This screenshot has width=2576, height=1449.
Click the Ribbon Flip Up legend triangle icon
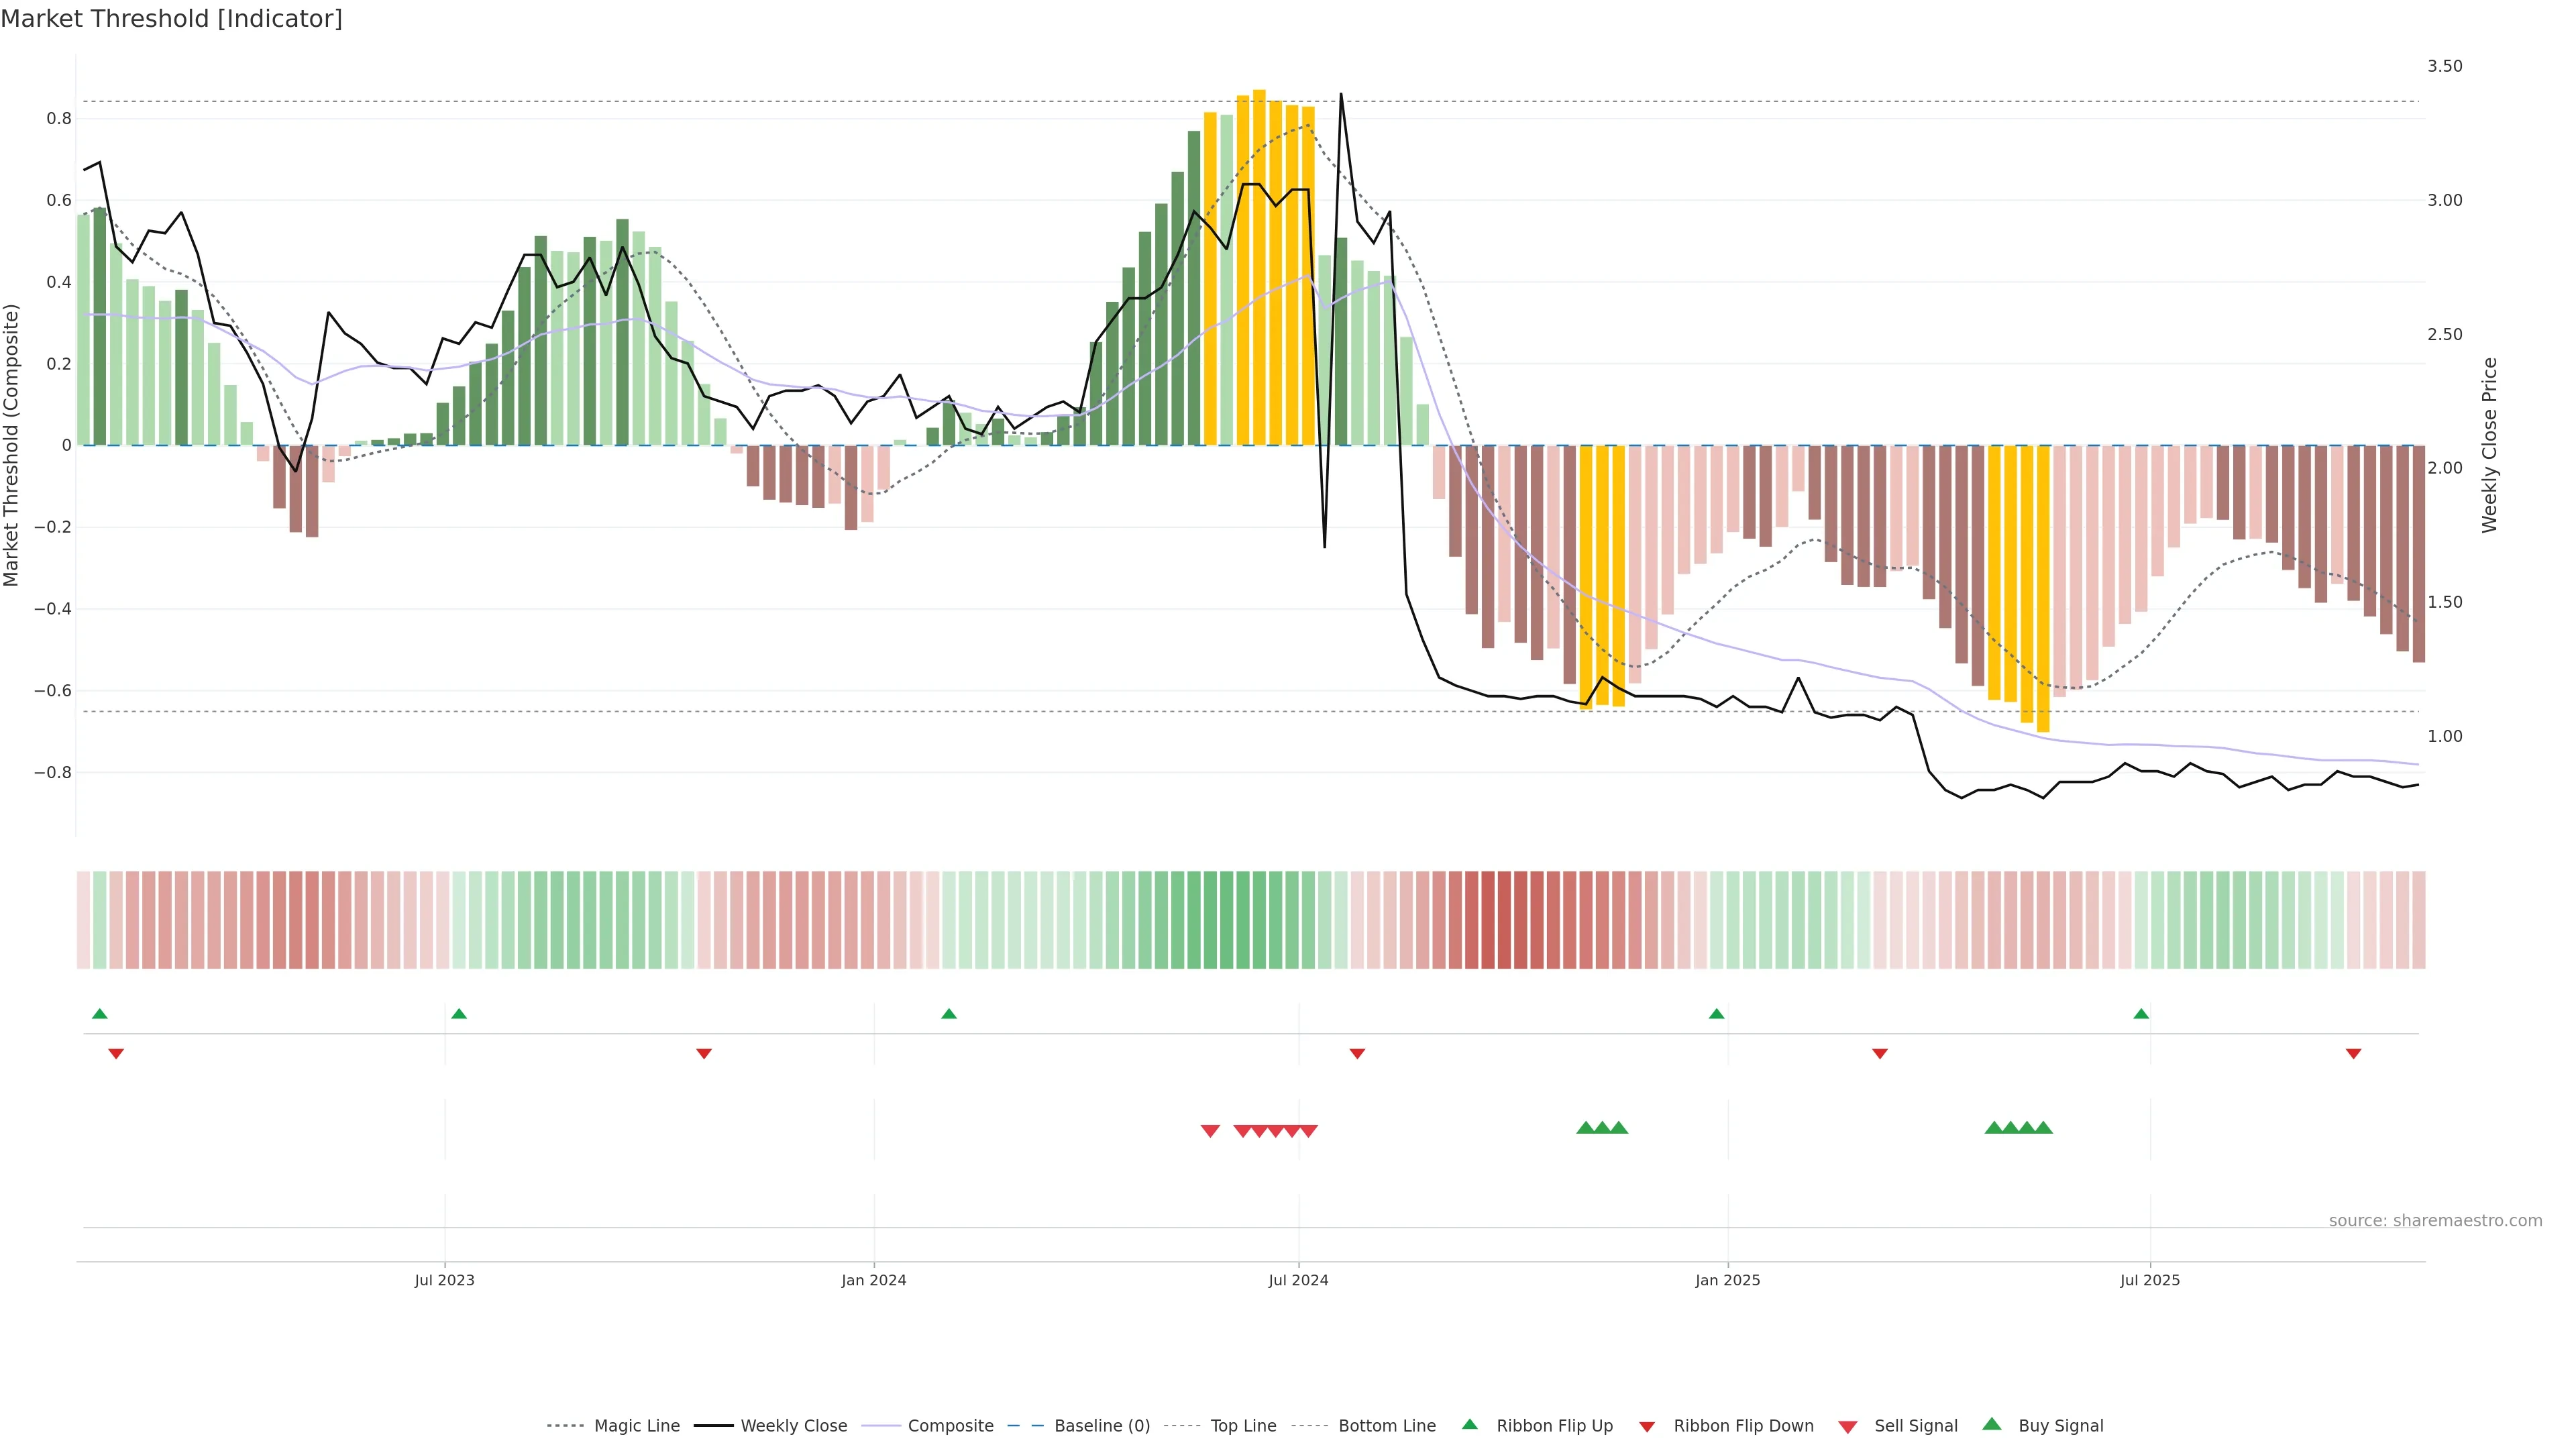[1469, 1424]
